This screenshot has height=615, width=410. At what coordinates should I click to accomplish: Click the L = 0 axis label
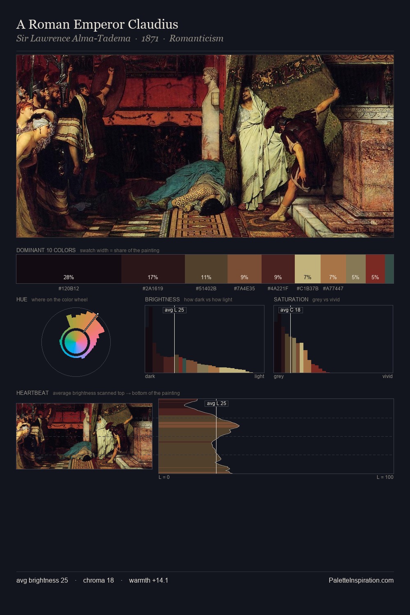tap(164, 477)
